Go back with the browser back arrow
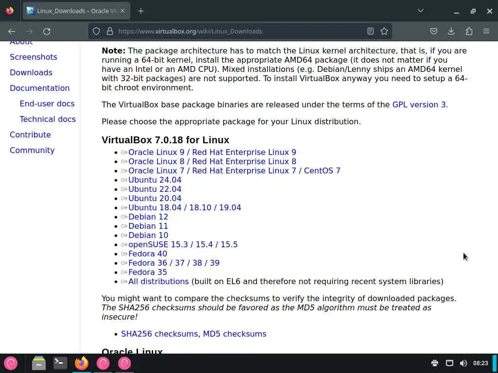 (x=12, y=31)
